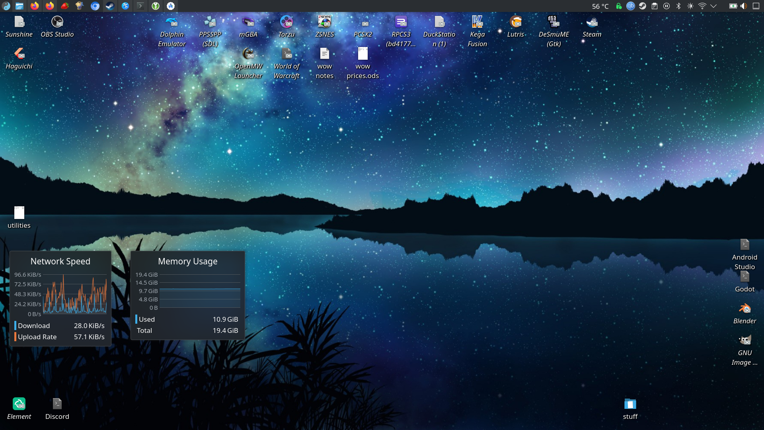Open the clipboard tray popup
The image size is (764, 430).
click(x=655, y=6)
